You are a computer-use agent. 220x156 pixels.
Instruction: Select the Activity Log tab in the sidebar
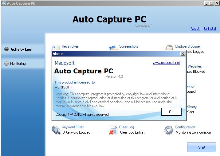[x=23, y=49]
